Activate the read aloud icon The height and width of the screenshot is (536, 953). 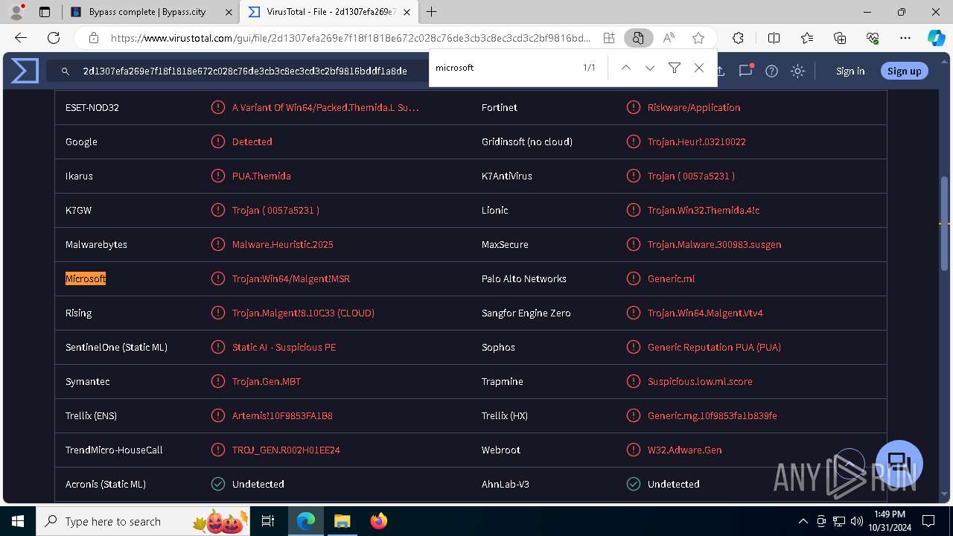pyautogui.click(x=669, y=38)
